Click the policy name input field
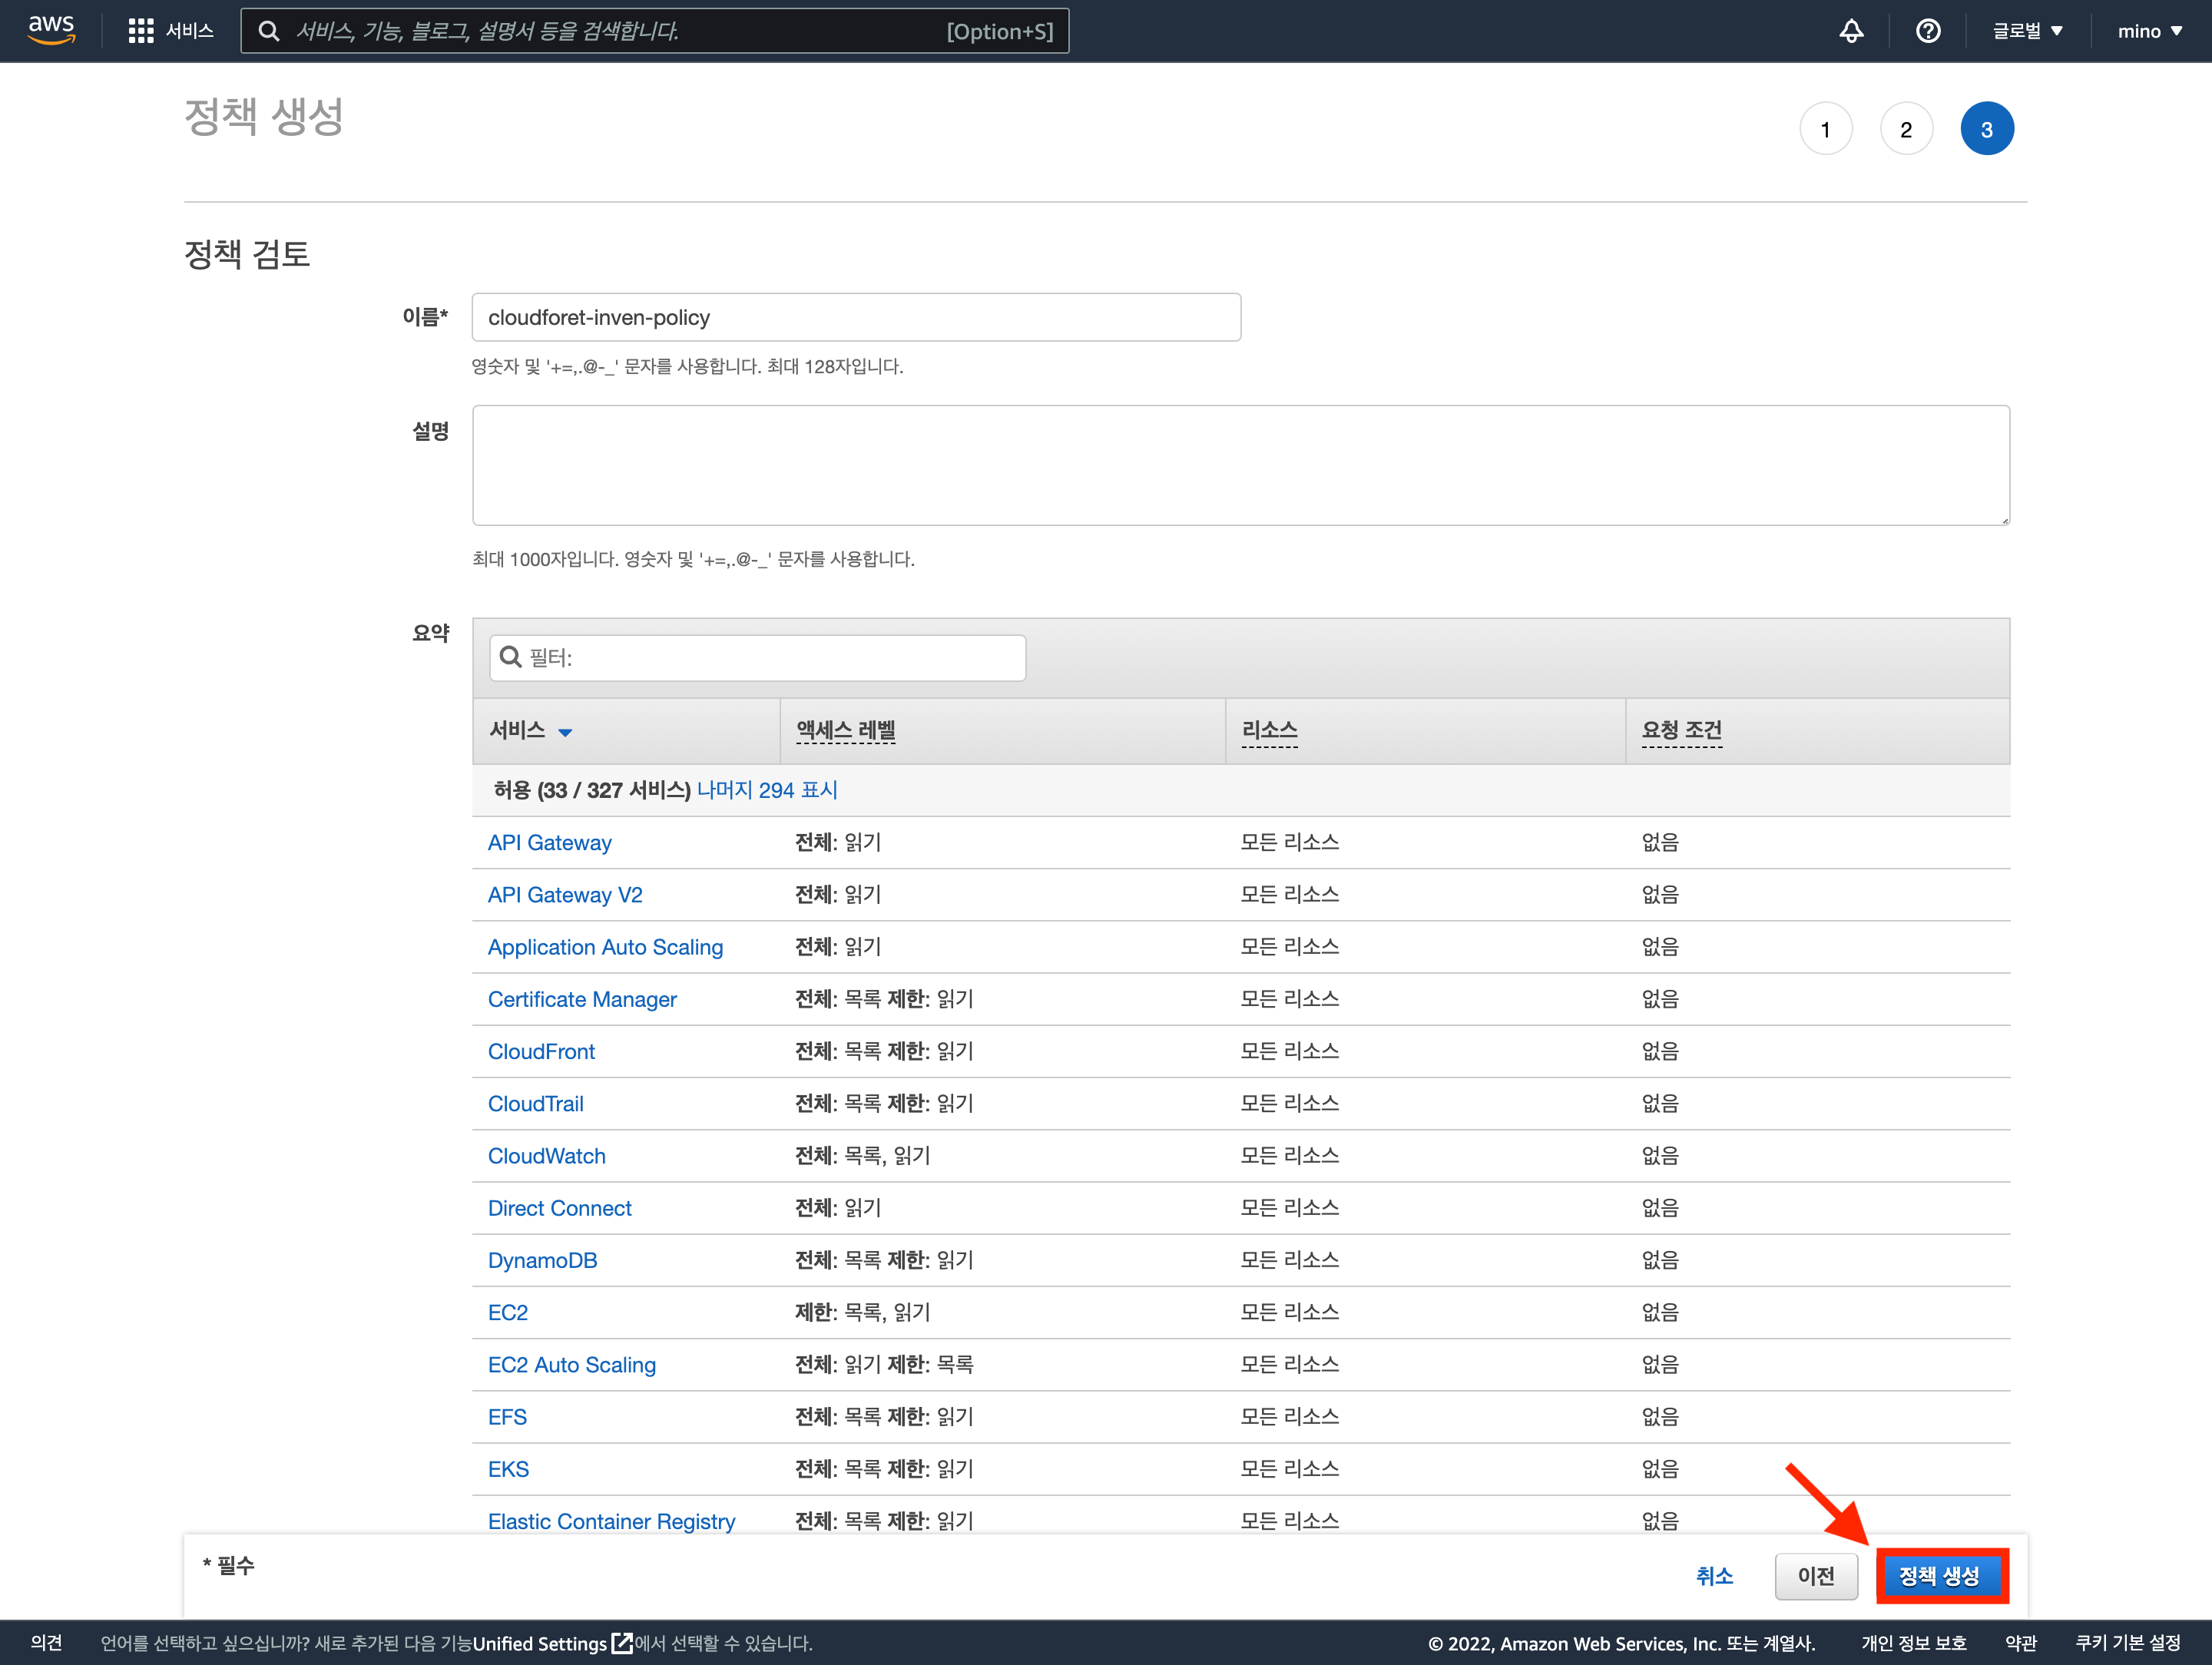The width and height of the screenshot is (2212, 1665). (855, 317)
